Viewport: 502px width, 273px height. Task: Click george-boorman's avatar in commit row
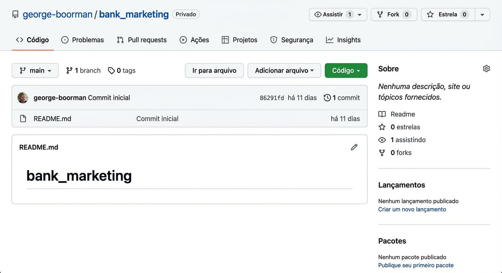pos(23,98)
